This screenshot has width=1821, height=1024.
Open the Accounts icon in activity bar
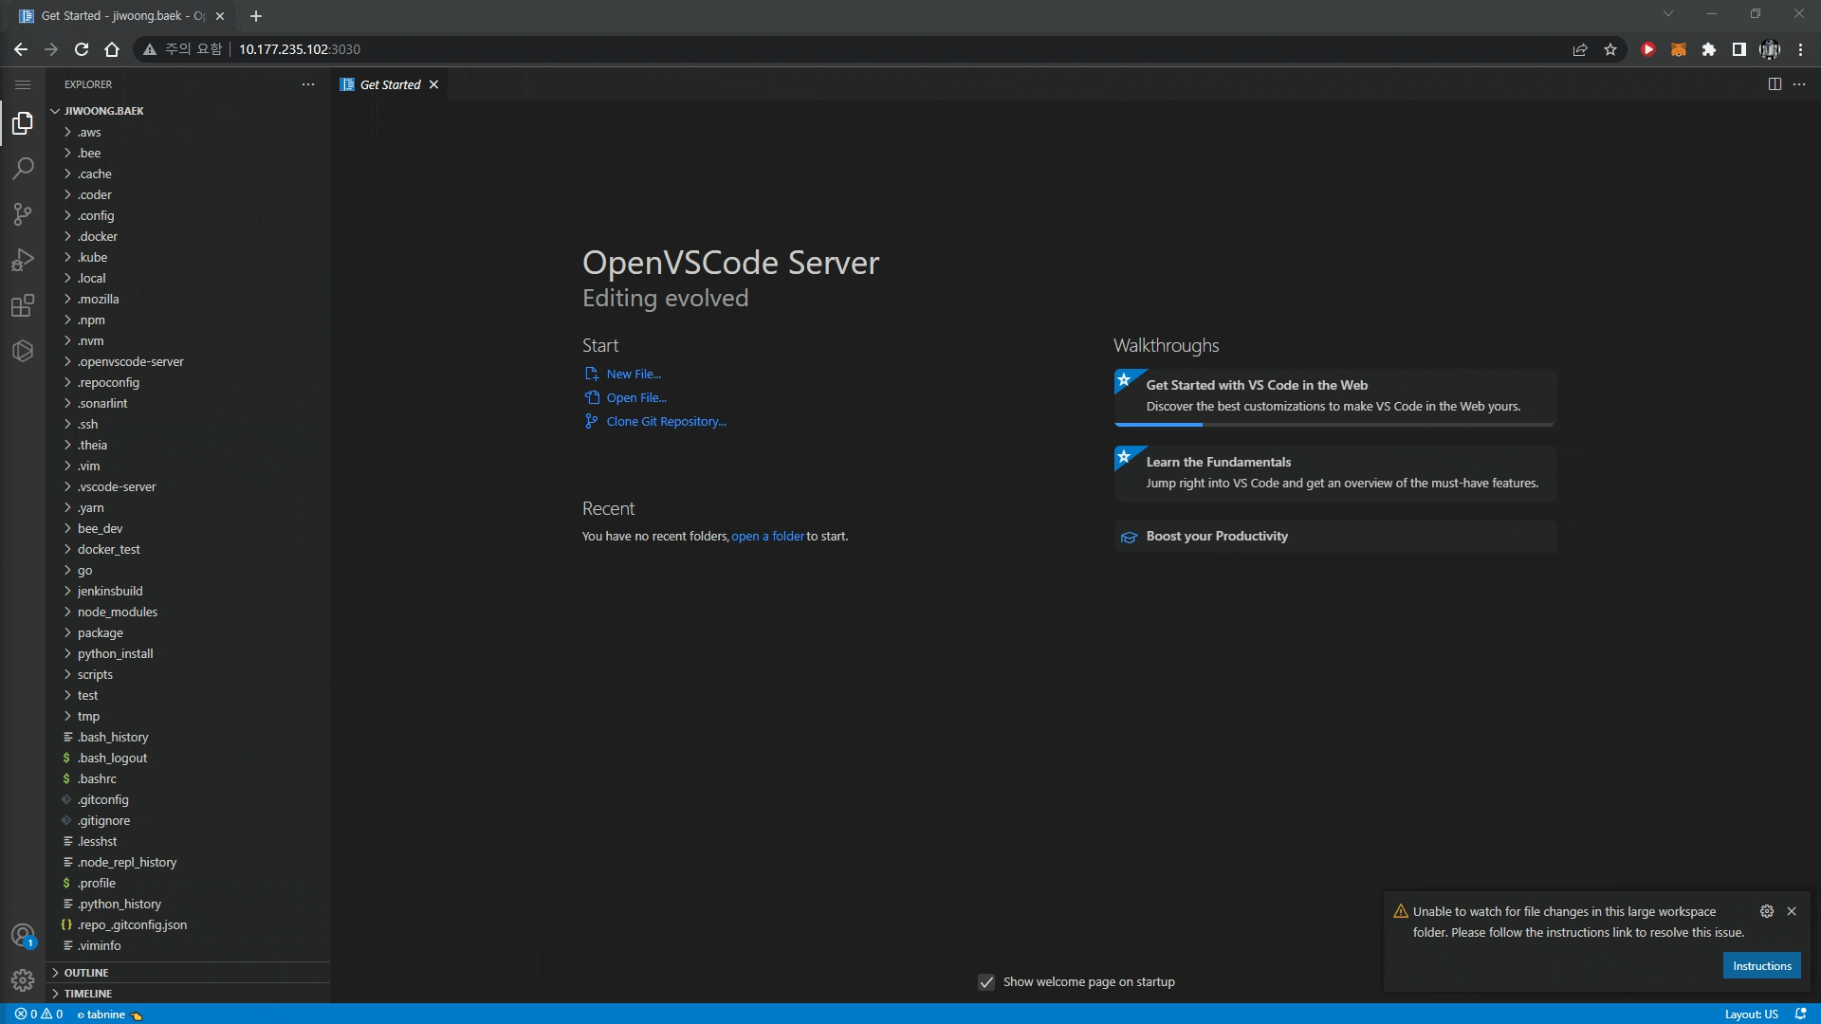point(23,936)
